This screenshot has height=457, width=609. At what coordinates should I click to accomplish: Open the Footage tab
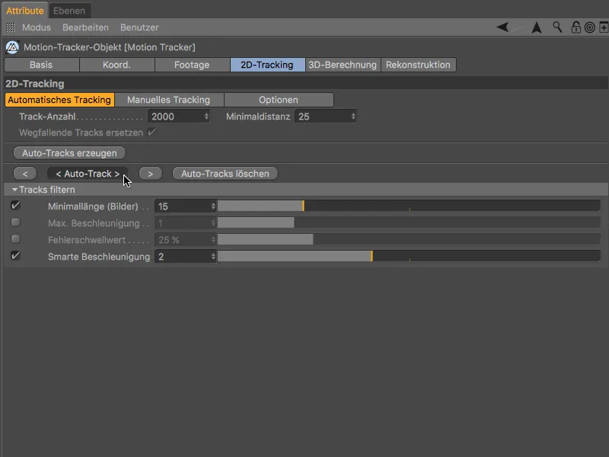coord(193,65)
